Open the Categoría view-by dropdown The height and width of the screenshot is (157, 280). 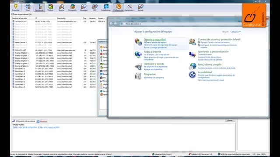tap(235, 32)
